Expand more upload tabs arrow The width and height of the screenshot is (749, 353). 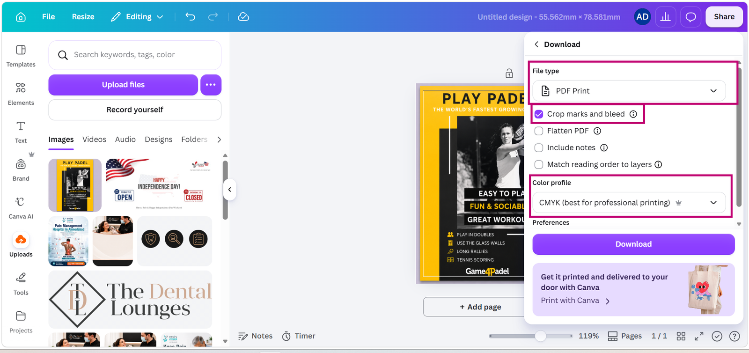point(219,140)
